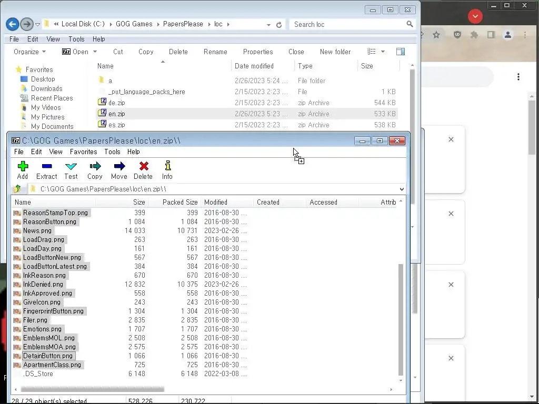Image resolution: width=539 pixels, height=404 pixels.
Task: Click Close in Explorer command bar
Action: [x=296, y=52]
